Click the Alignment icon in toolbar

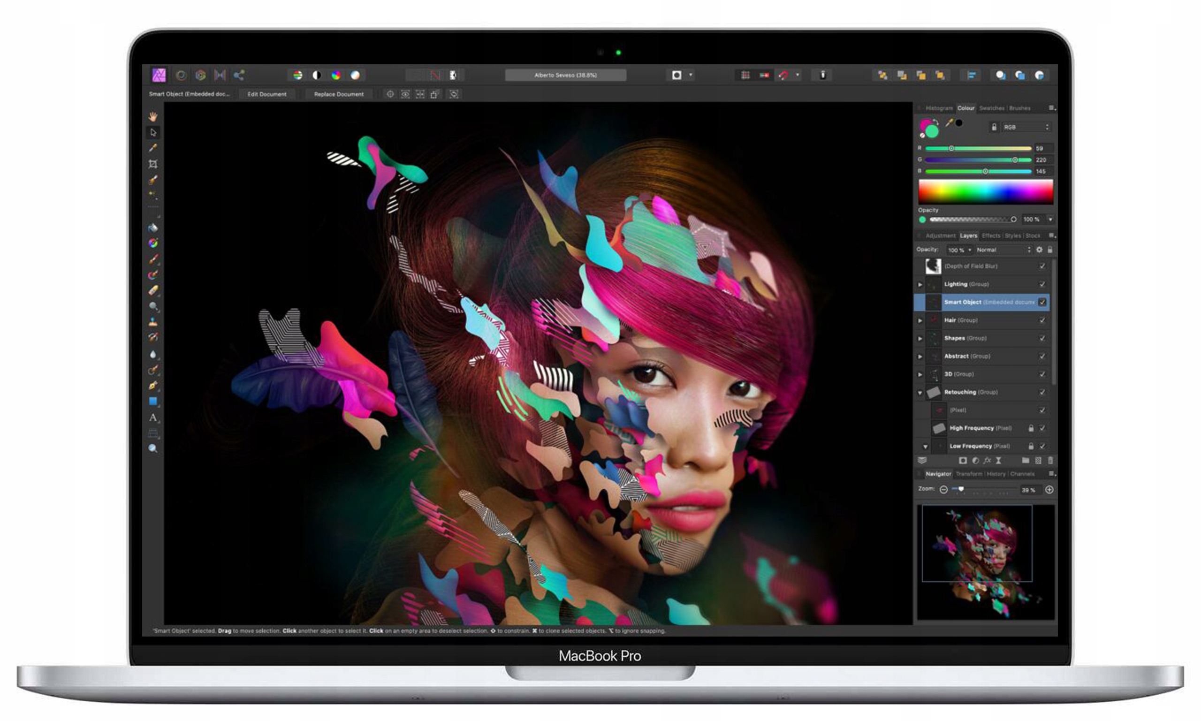coord(971,75)
